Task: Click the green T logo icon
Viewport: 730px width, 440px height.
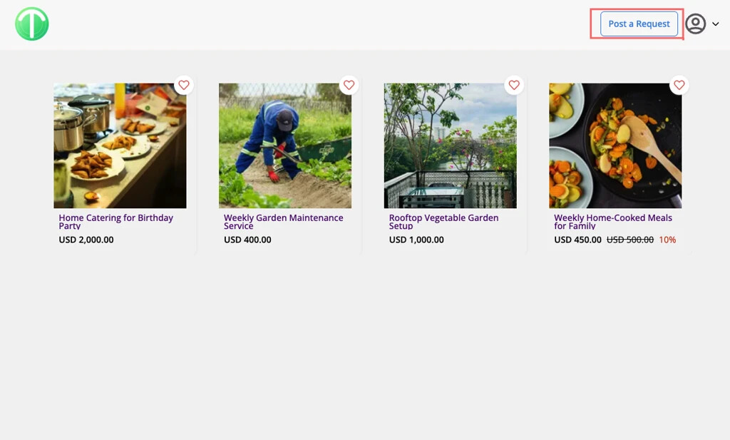Action: click(x=32, y=24)
